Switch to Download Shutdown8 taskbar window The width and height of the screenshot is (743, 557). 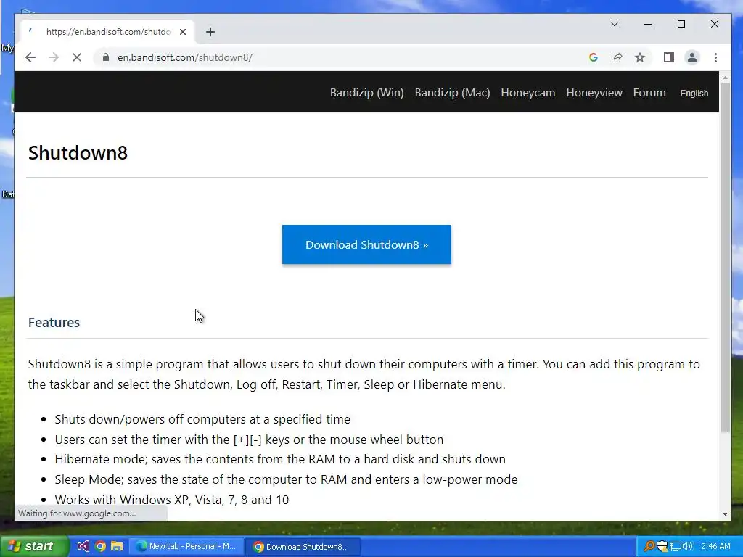coord(303,547)
